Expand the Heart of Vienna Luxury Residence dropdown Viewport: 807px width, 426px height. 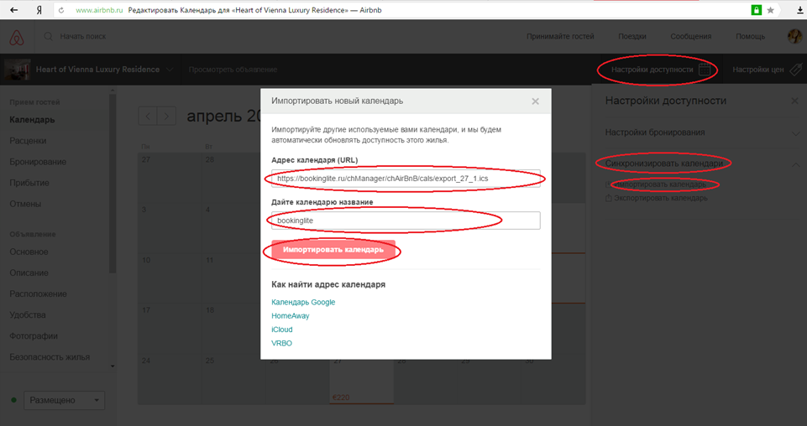tap(170, 70)
